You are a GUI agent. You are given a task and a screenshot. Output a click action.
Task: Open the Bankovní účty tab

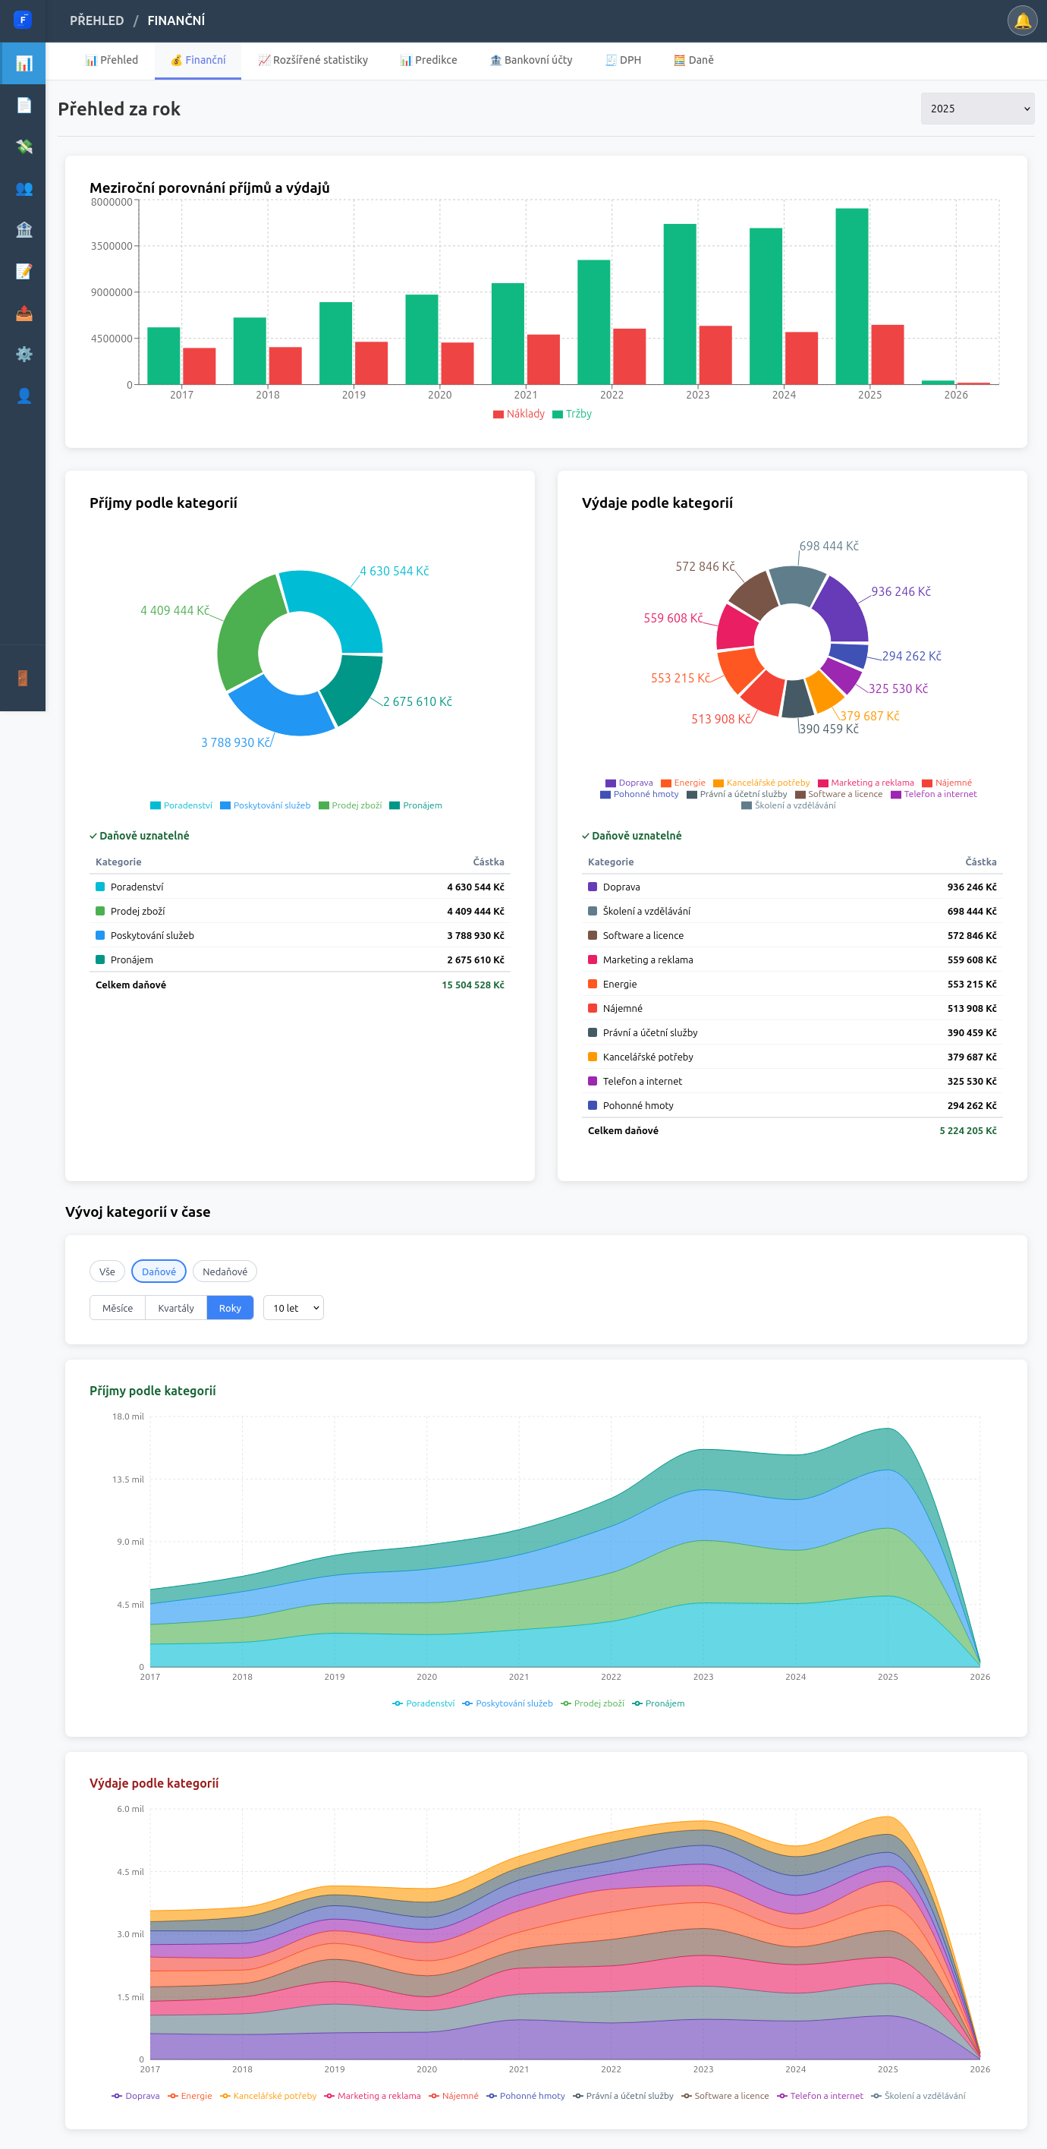pyautogui.click(x=532, y=60)
